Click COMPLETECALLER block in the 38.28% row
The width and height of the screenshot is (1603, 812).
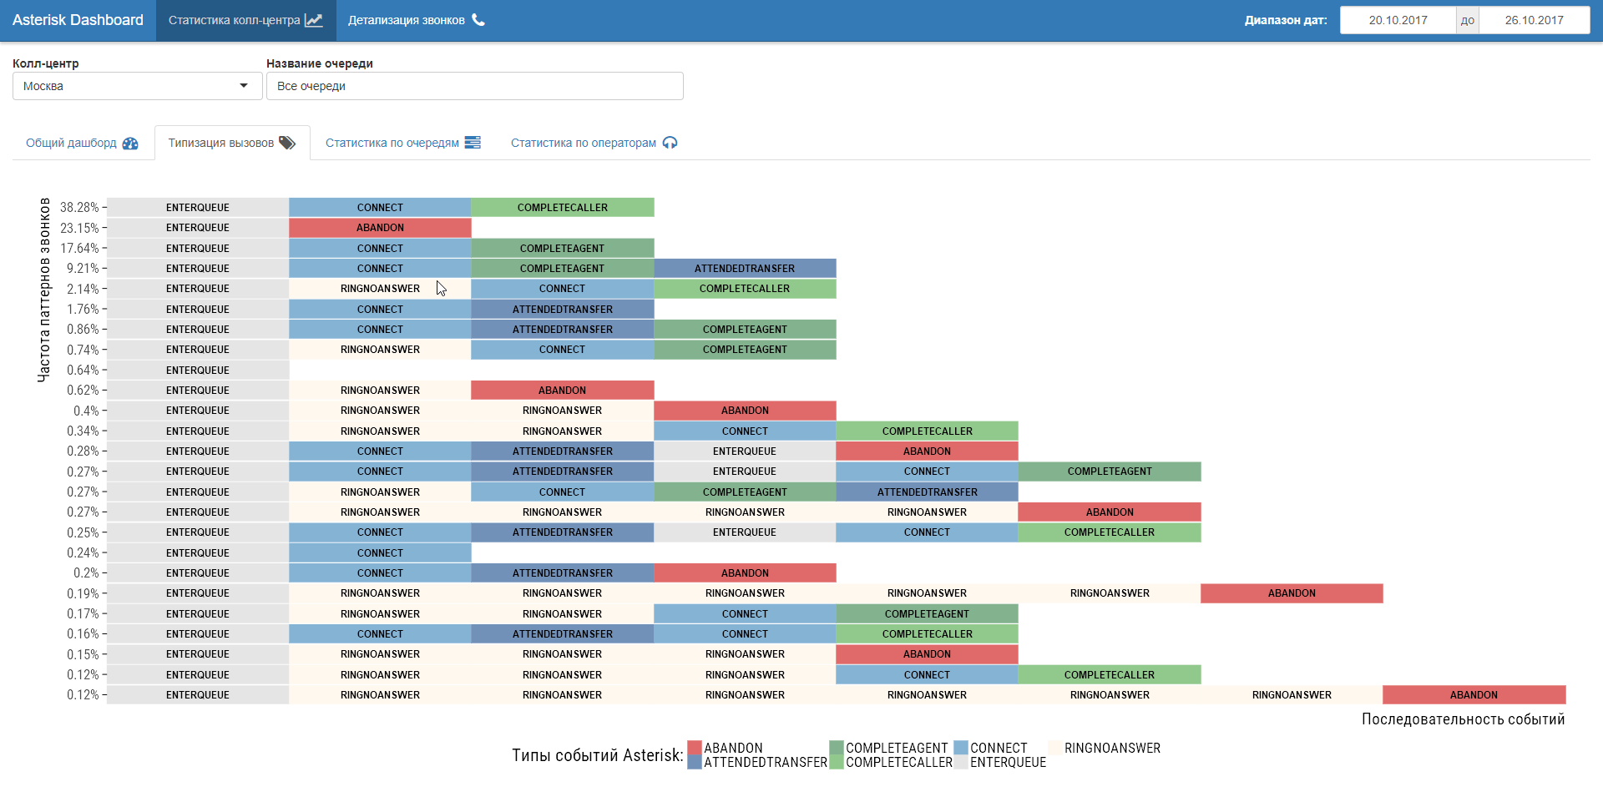[563, 207]
